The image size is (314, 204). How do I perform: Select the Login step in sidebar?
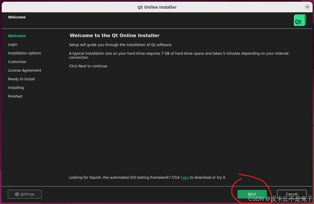tap(13, 44)
